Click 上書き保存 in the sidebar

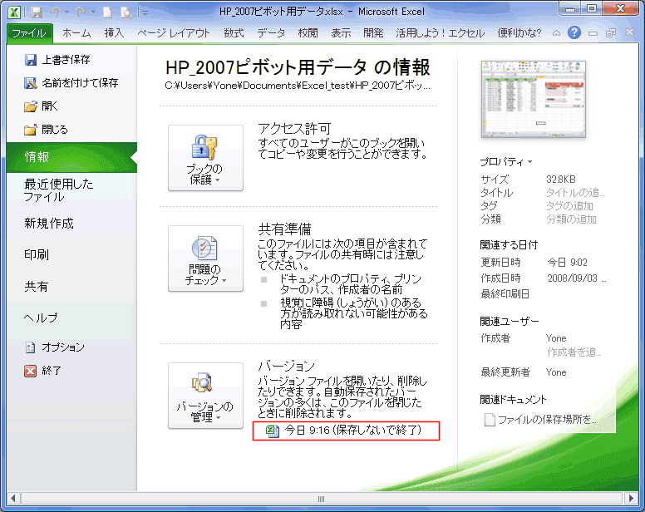(x=57, y=60)
